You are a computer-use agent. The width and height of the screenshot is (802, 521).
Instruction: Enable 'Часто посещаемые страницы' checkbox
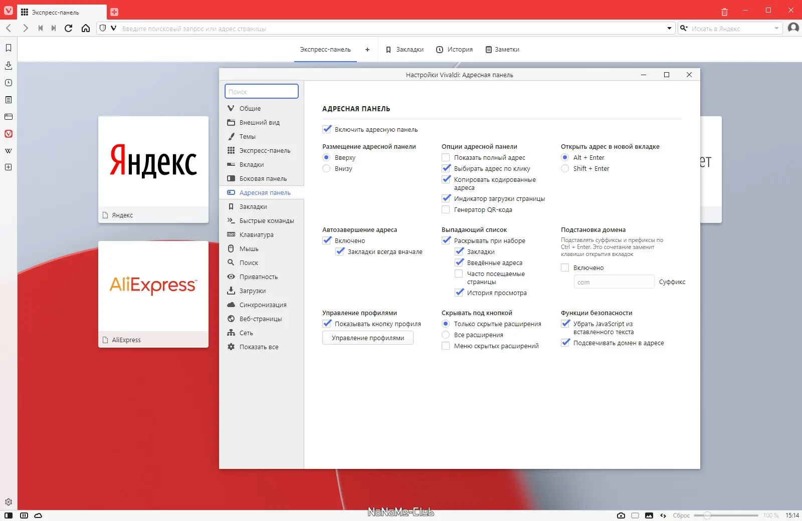459,274
